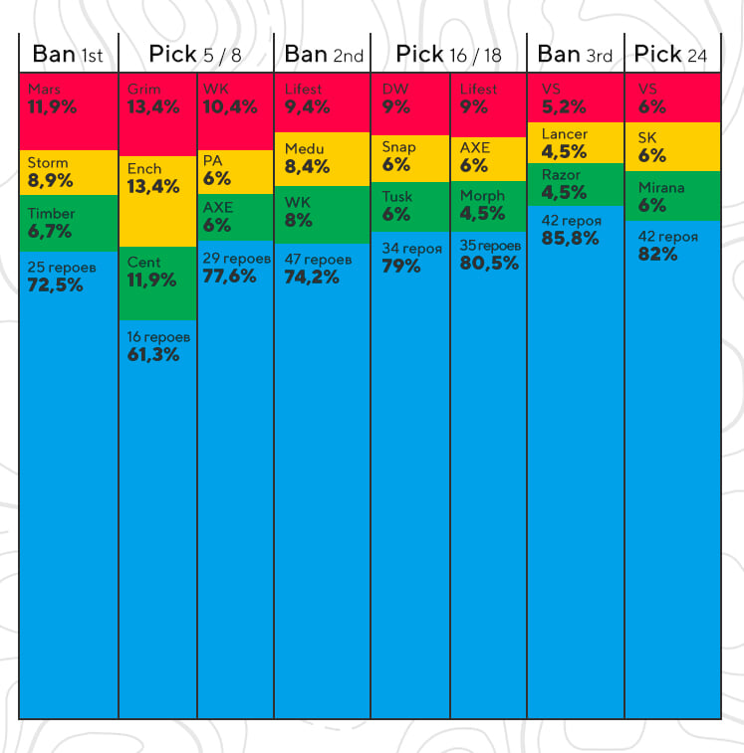Select the Pick 24 column header
The height and width of the screenshot is (753, 744).
click(x=672, y=54)
